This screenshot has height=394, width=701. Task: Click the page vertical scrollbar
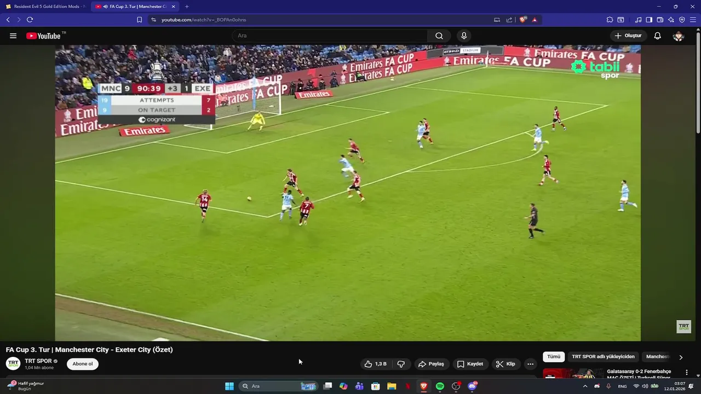coord(698,82)
